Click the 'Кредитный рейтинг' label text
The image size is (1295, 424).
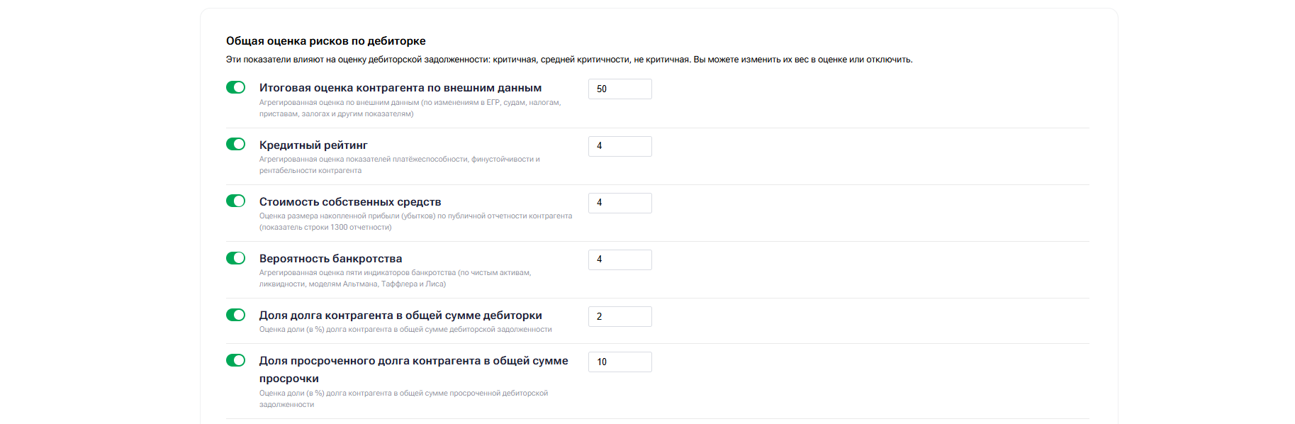(313, 145)
